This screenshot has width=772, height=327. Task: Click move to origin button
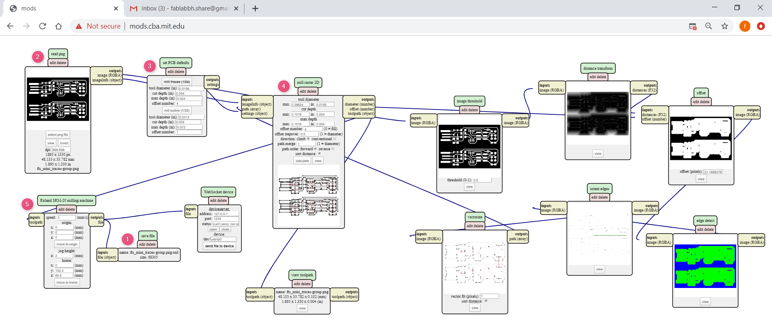pos(67,244)
